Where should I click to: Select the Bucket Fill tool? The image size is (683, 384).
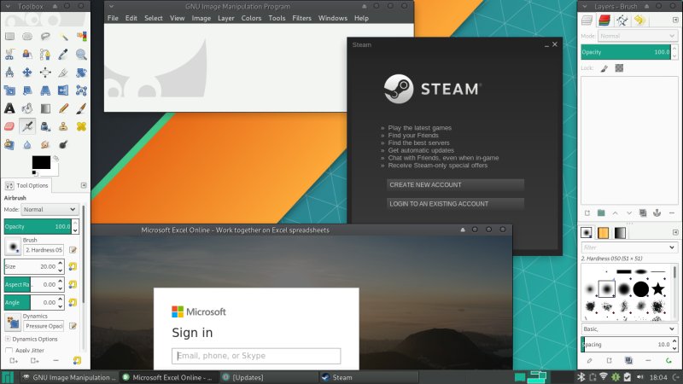click(27, 108)
